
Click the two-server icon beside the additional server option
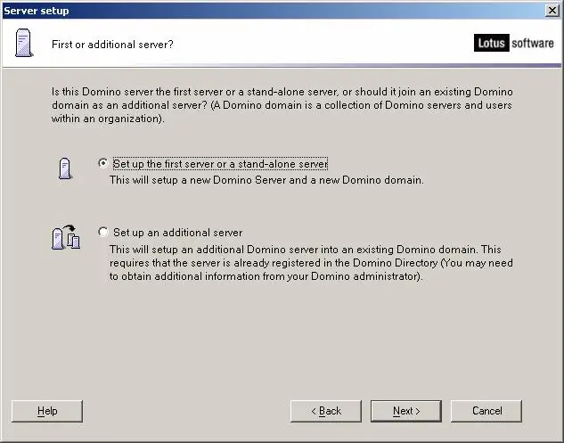66,238
